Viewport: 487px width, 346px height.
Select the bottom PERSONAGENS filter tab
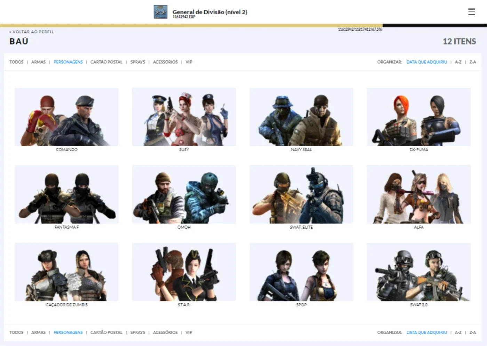click(x=68, y=332)
